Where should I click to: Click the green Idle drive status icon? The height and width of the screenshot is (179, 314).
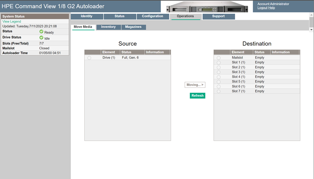click(x=42, y=38)
